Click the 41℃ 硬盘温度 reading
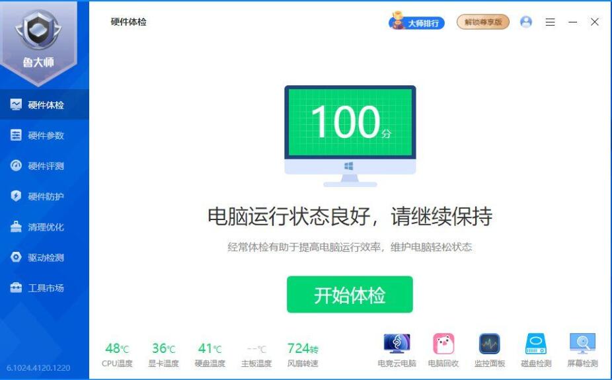612x380 pixels. [x=210, y=355]
